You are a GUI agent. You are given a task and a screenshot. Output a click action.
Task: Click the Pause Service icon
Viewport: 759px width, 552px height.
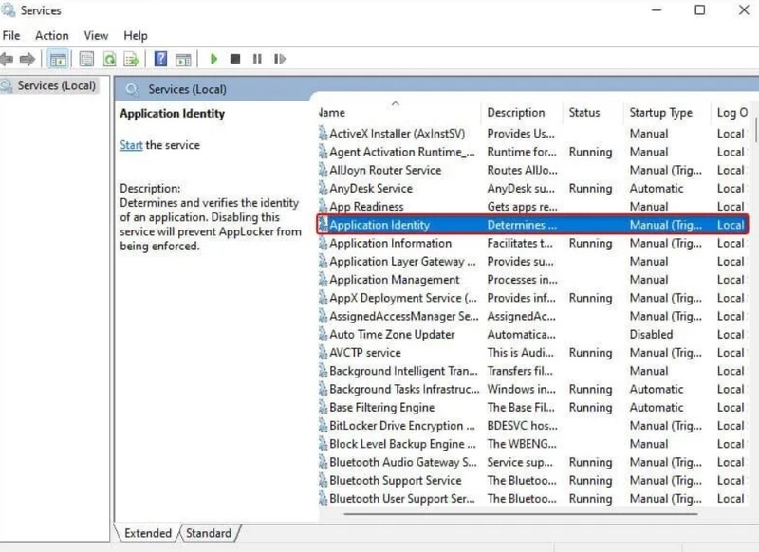[x=257, y=59]
